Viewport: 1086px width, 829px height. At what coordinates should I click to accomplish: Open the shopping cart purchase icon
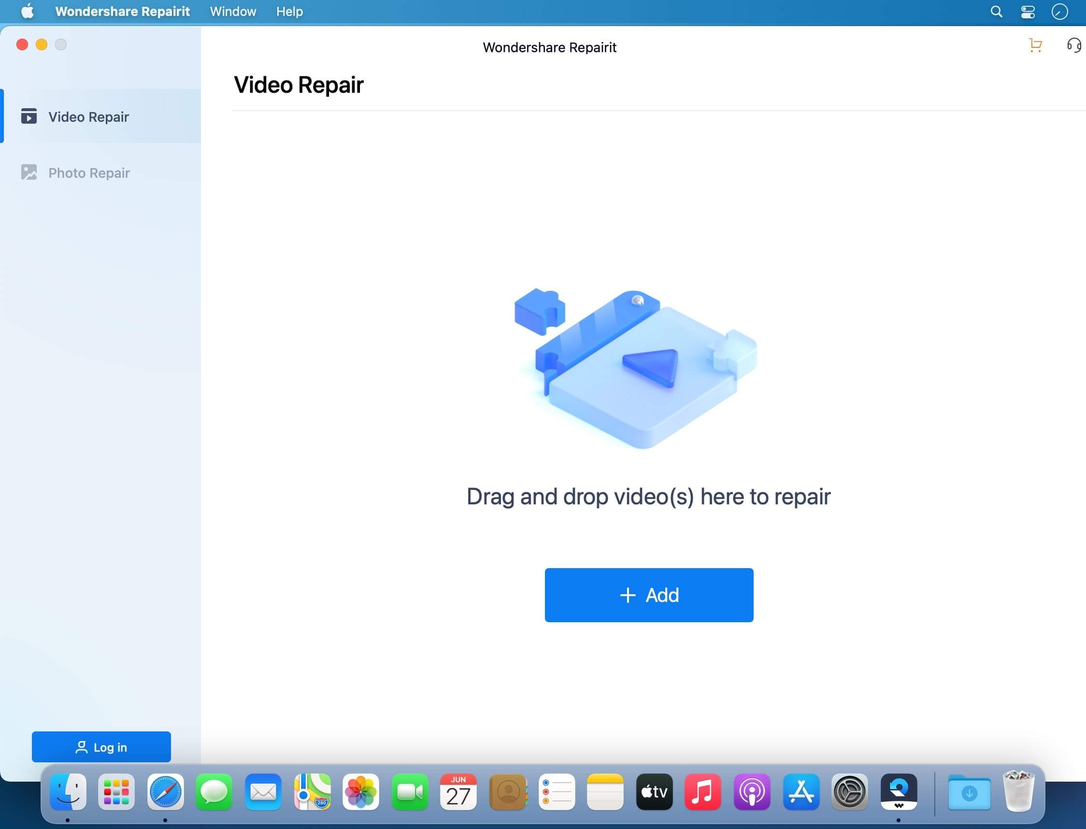pyautogui.click(x=1035, y=45)
